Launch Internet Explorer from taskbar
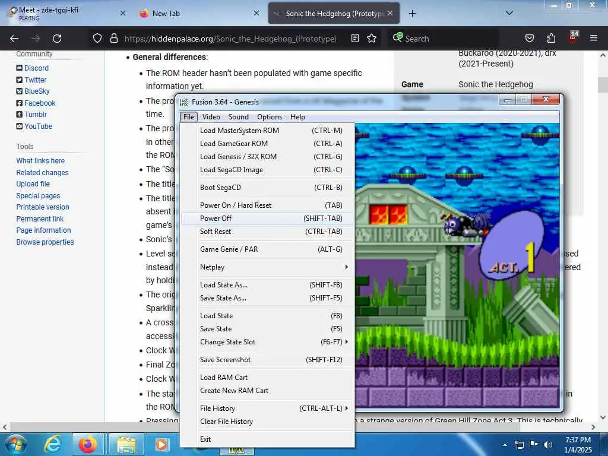Screen dimensions: 608x456 53,444
